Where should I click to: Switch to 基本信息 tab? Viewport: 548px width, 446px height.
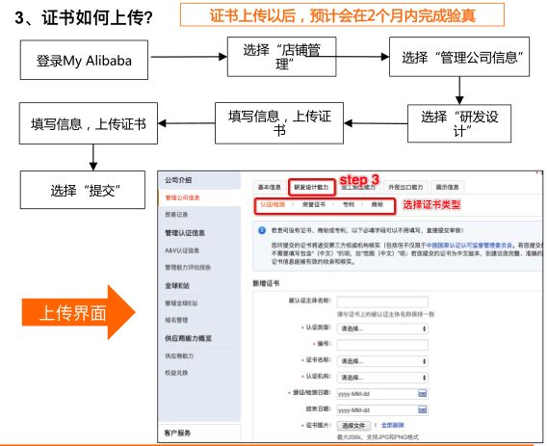(x=269, y=187)
